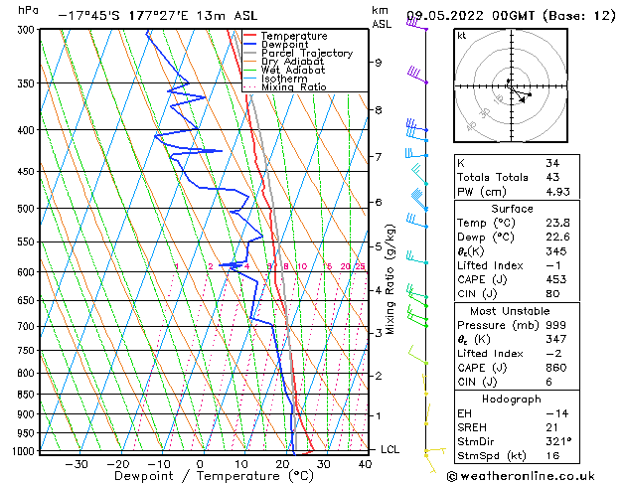Click the EH value -14
The image size is (625, 483).
(x=556, y=413)
